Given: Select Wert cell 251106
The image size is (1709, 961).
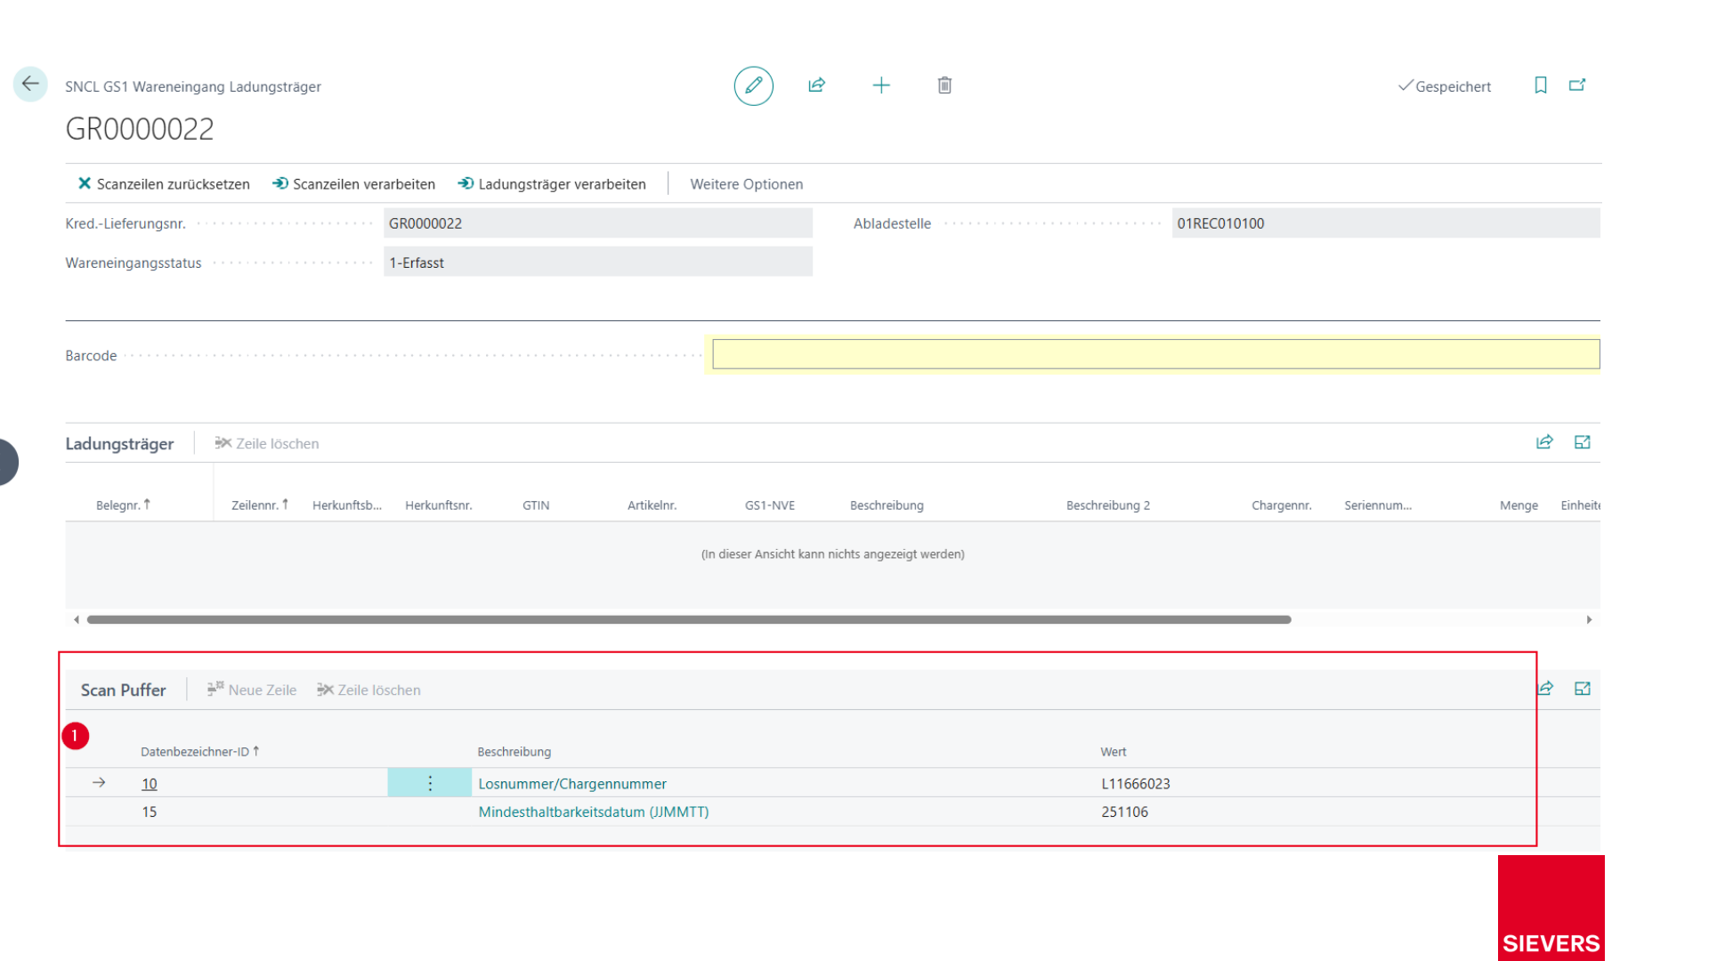Looking at the screenshot, I should coord(1125,812).
